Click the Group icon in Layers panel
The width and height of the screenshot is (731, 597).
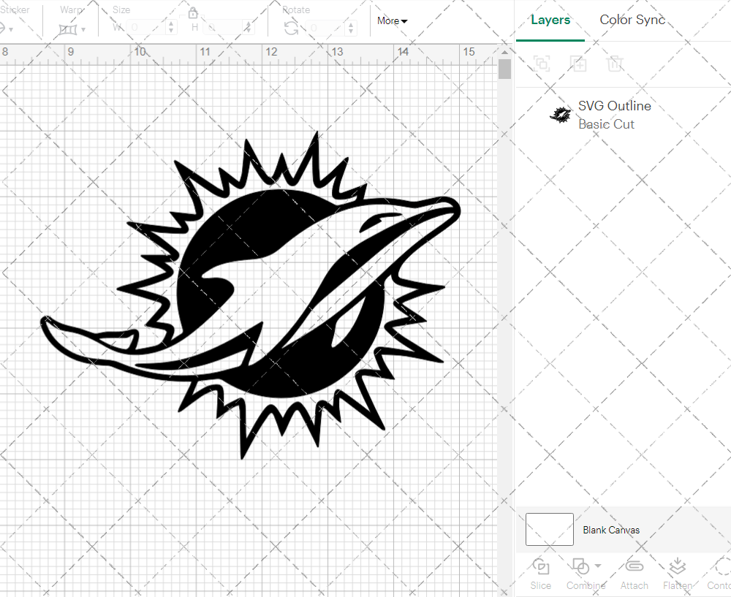tap(542, 64)
